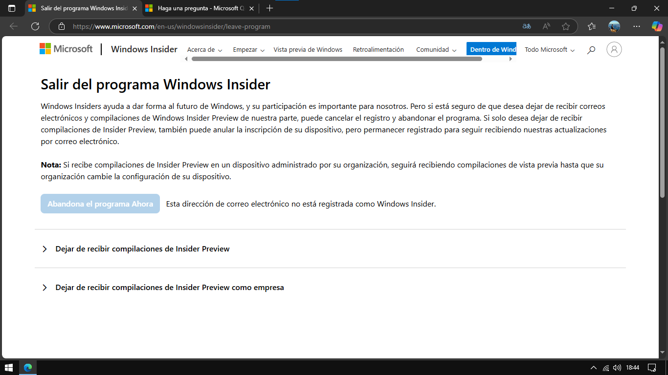Screen dimensions: 668x375
Task: Click the 'Dentro de Wind' blue button
Action: (x=491, y=49)
